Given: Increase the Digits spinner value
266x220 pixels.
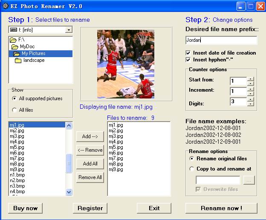Looking at the screenshot, I should [x=250, y=99].
